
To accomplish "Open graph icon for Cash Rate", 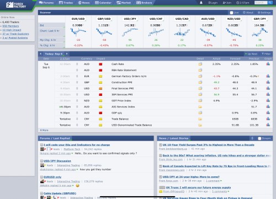I will (268, 64).
